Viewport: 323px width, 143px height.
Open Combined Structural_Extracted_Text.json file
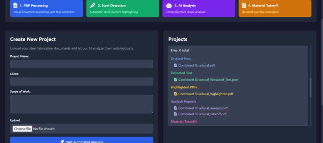point(208,79)
